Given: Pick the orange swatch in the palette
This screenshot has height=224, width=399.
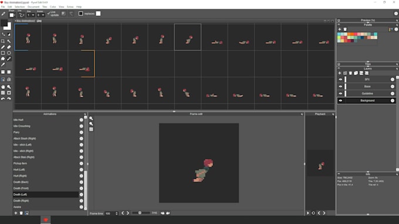Looking at the screenshot, I should (353, 34).
